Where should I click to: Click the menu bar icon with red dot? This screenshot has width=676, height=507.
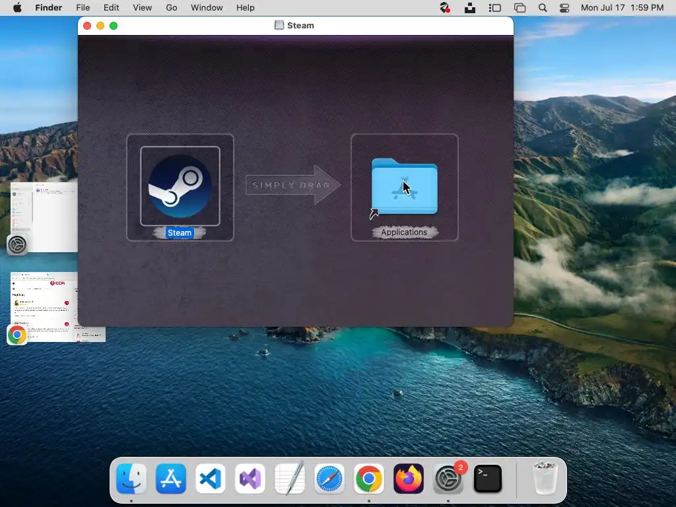(444, 8)
